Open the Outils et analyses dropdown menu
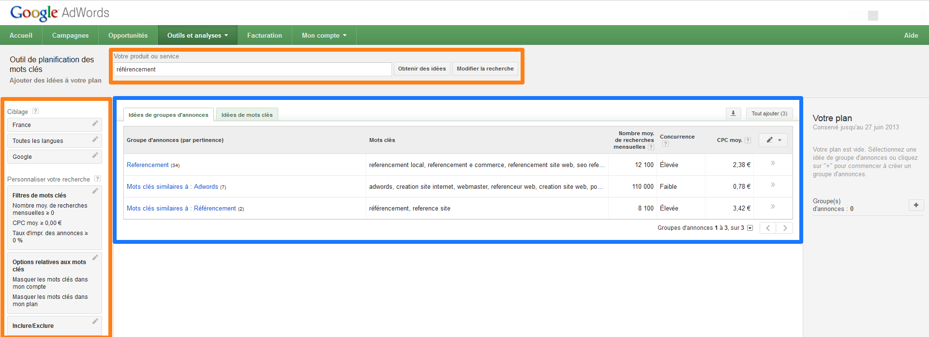The width and height of the screenshot is (929, 337). click(x=197, y=35)
